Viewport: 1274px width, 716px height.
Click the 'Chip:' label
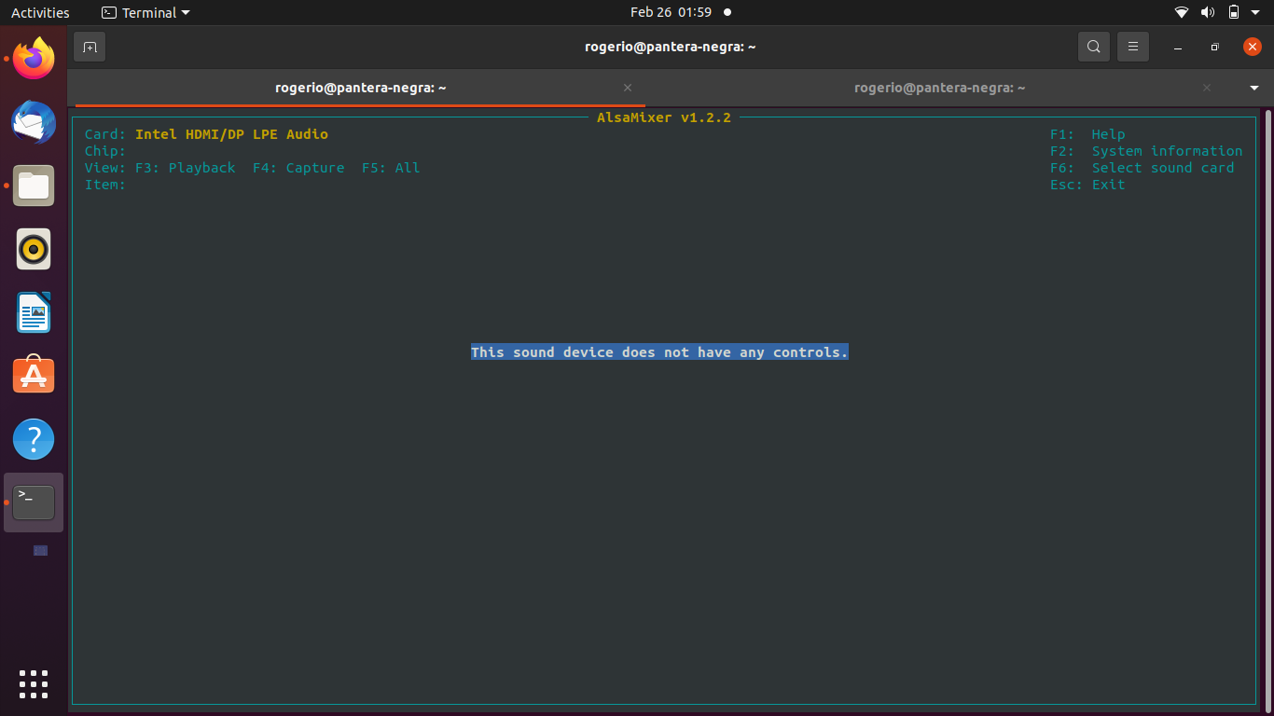pyautogui.click(x=105, y=151)
